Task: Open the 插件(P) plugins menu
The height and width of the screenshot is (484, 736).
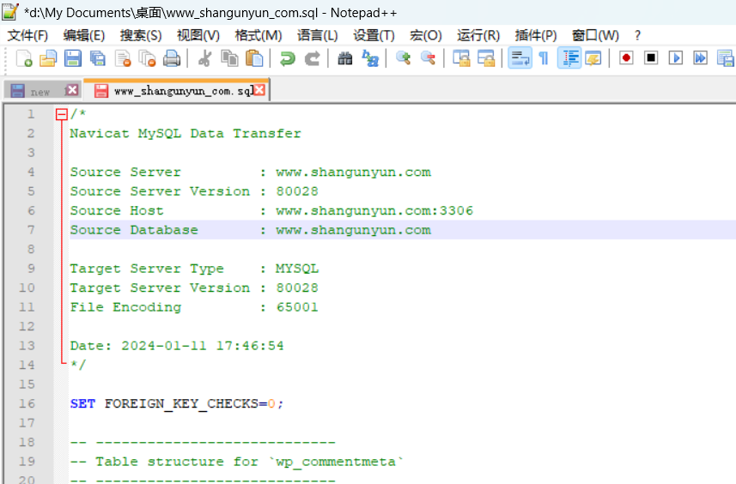Action: [x=535, y=35]
